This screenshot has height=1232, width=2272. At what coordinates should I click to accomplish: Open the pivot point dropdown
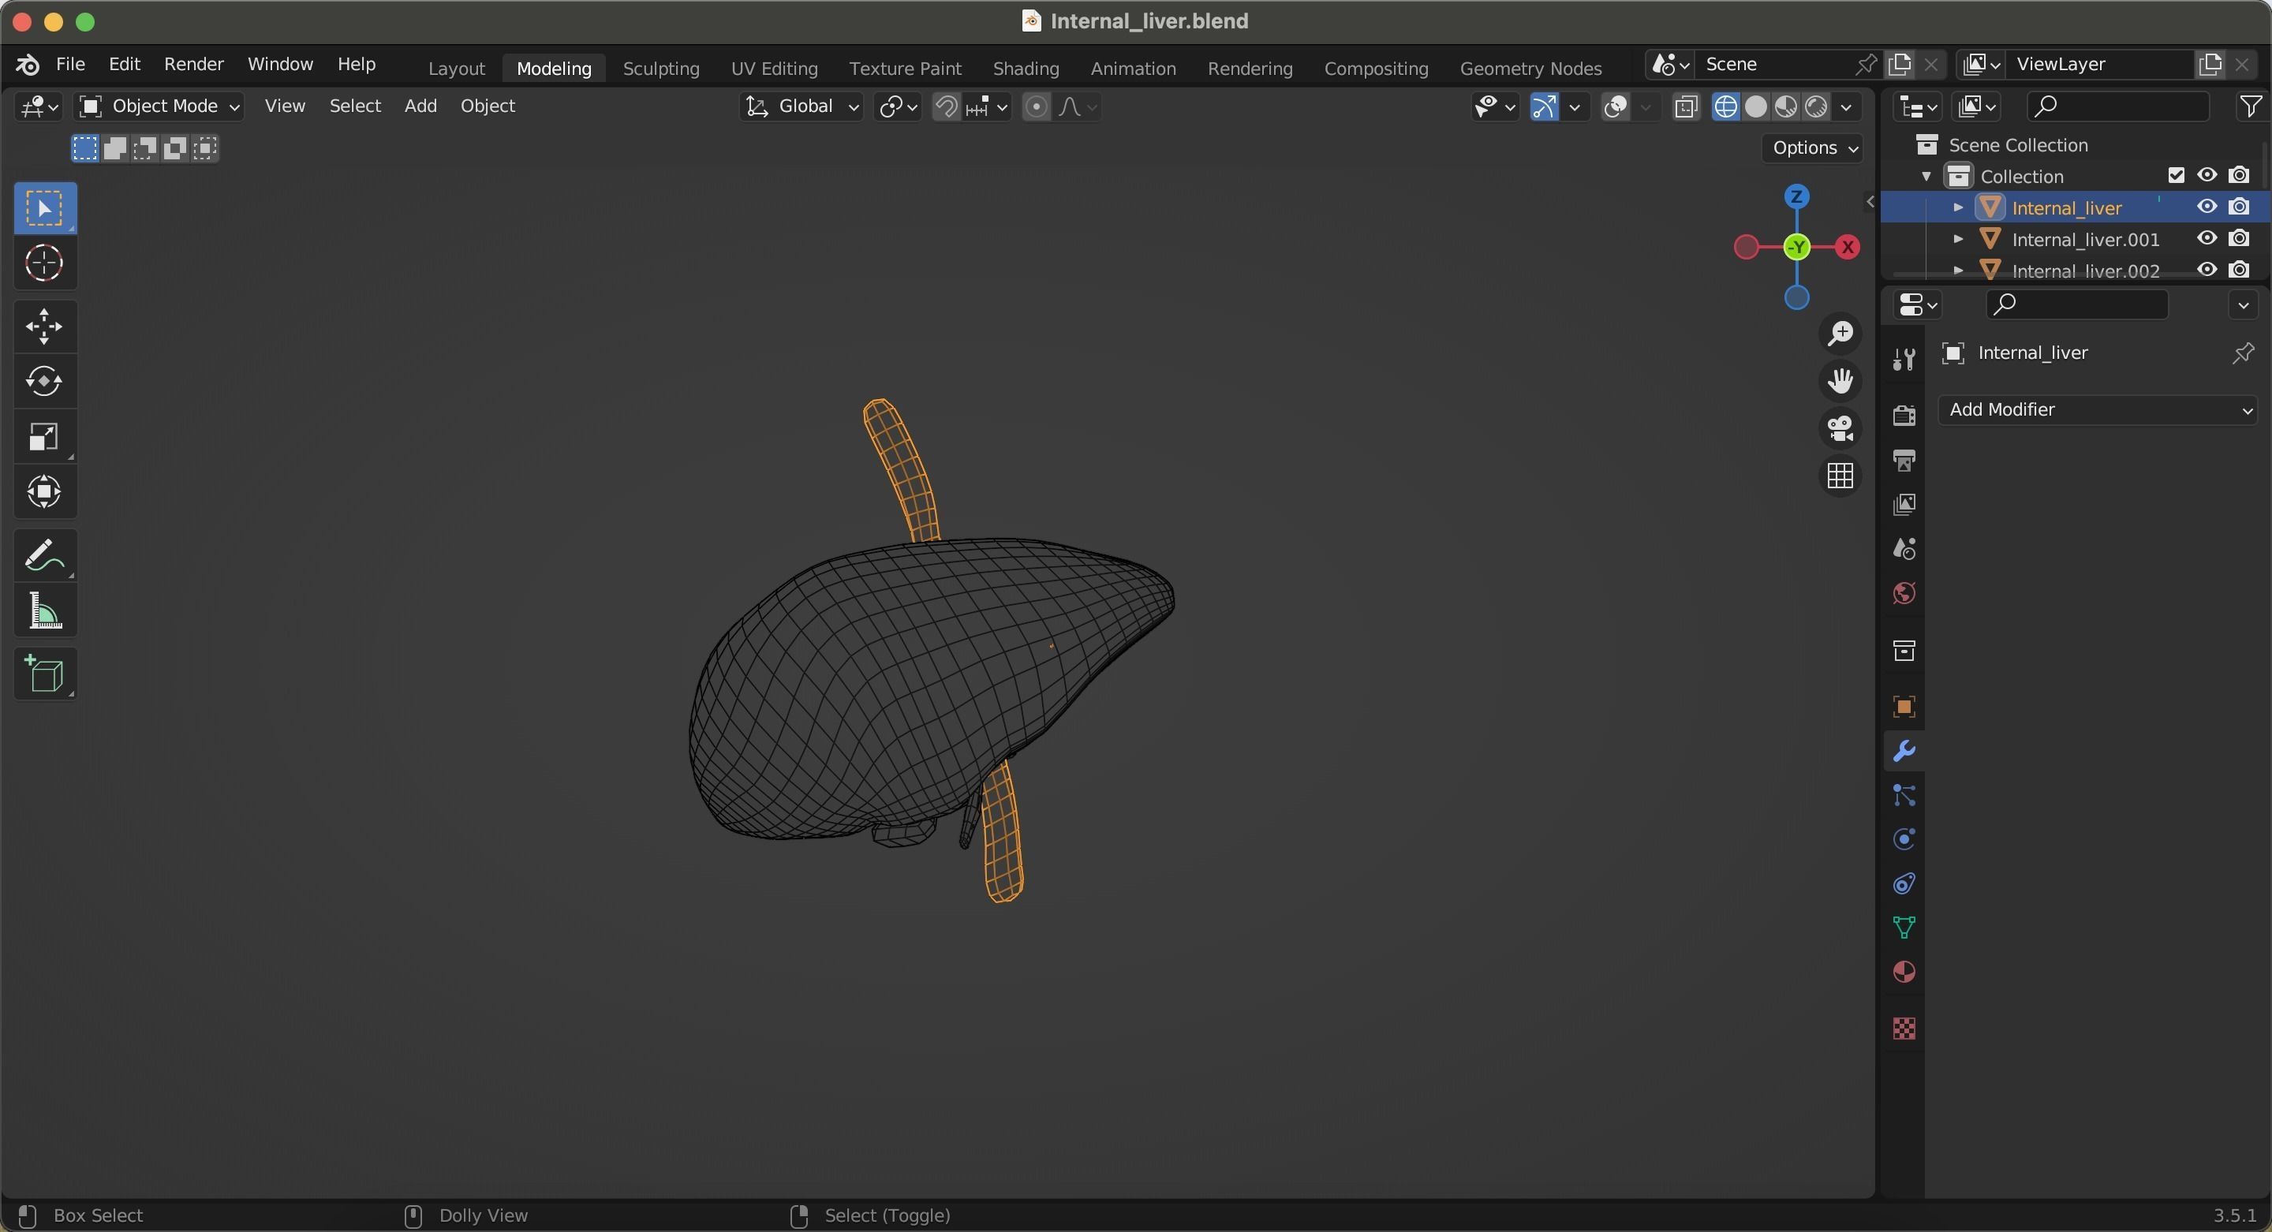point(898,106)
